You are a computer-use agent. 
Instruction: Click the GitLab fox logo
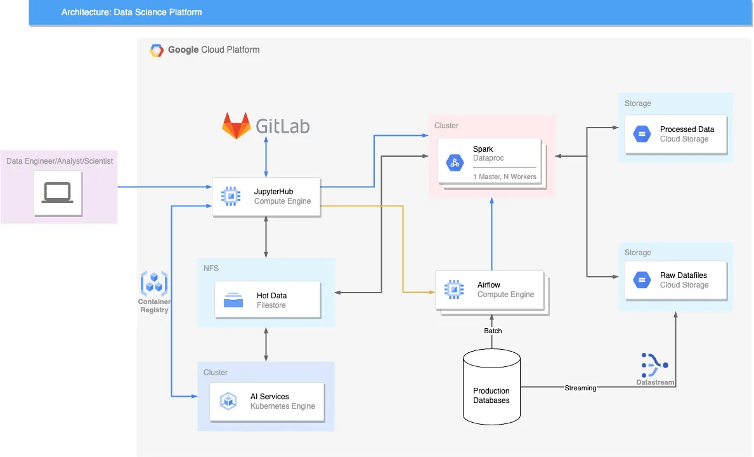coord(236,126)
